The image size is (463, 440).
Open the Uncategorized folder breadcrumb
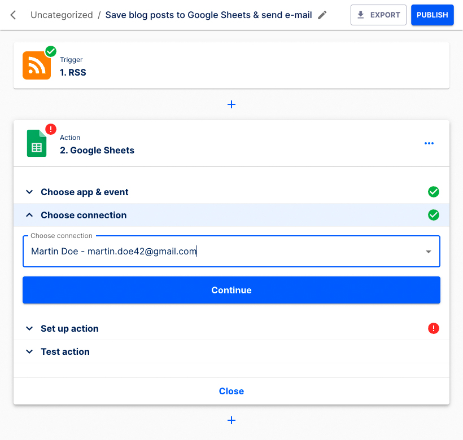[x=62, y=15]
